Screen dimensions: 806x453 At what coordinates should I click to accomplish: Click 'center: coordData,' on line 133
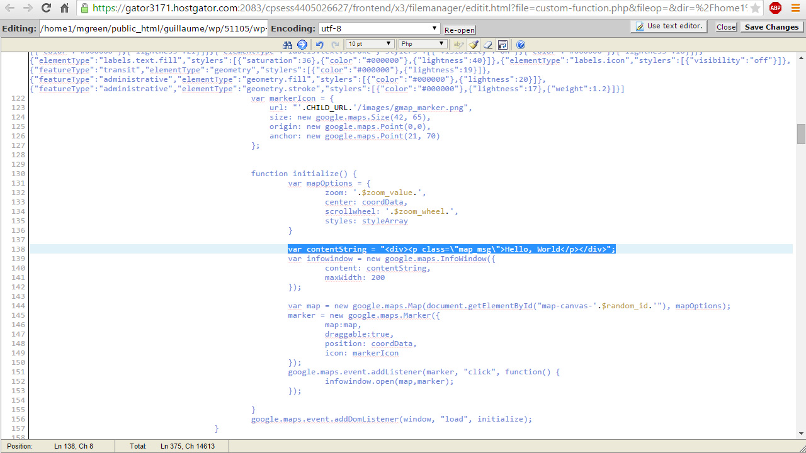pos(366,202)
